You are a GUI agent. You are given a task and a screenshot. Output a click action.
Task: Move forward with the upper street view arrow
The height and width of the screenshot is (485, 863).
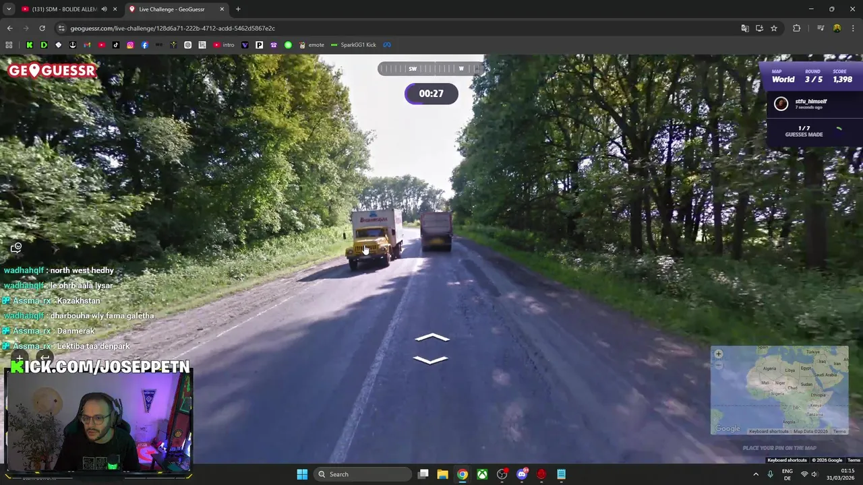[431, 337]
